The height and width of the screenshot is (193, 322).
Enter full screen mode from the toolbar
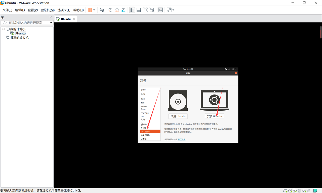pos(145,10)
